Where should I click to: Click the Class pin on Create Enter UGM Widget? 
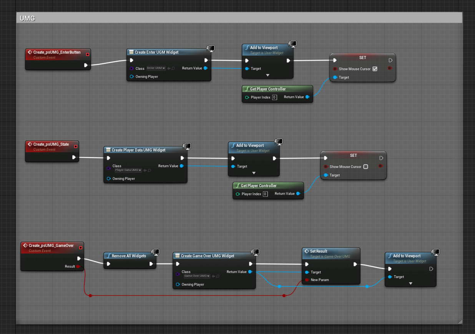pos(131,69)
